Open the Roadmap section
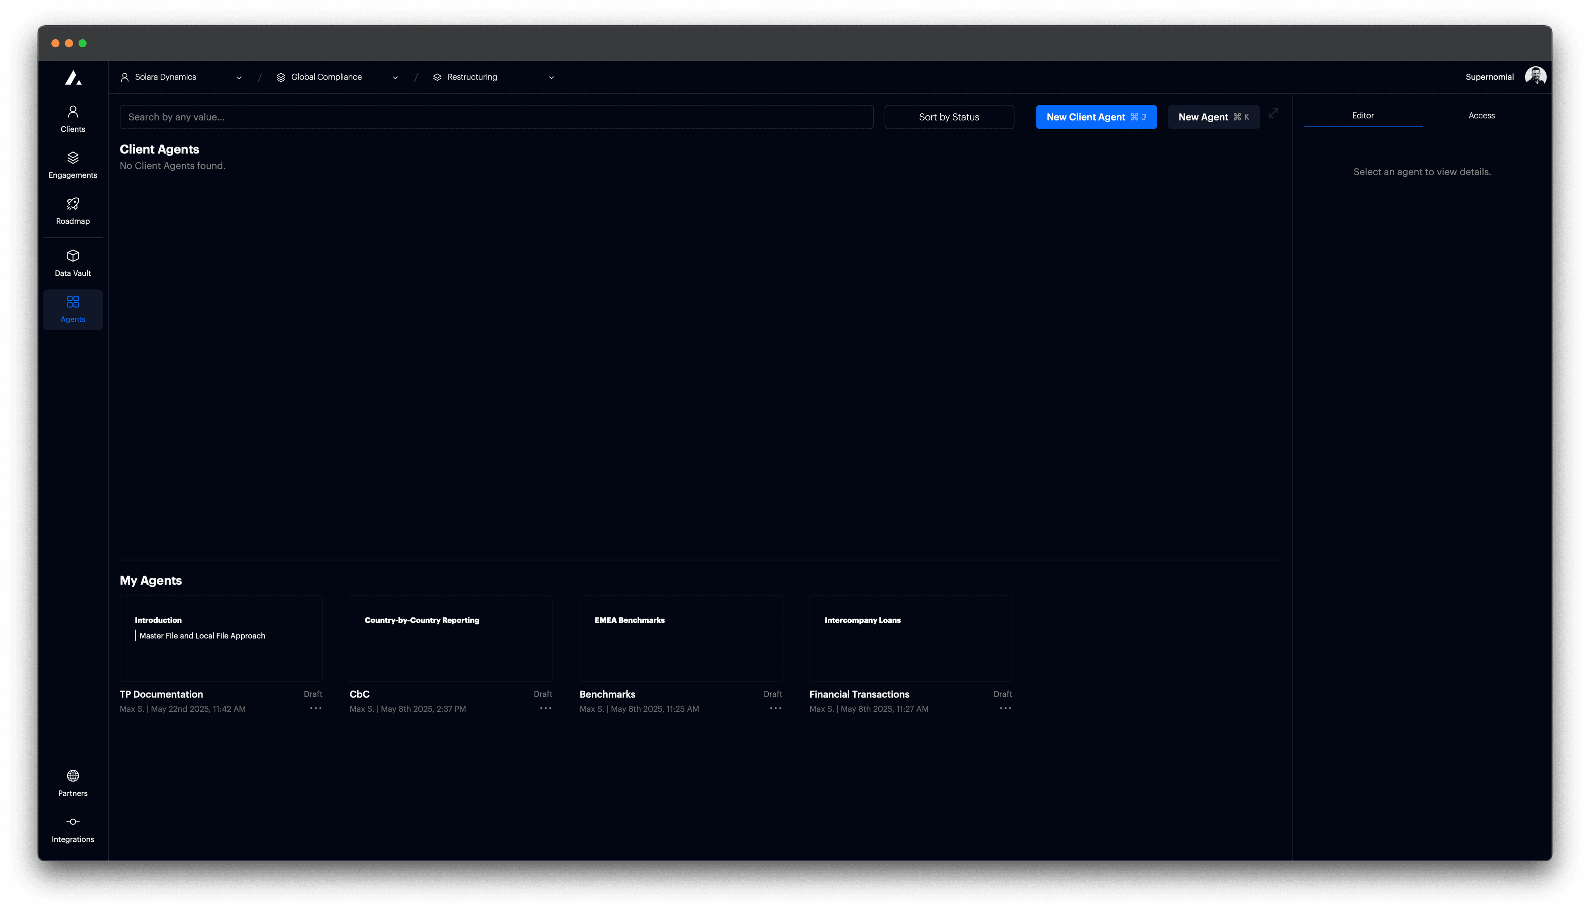 point(72,211)
